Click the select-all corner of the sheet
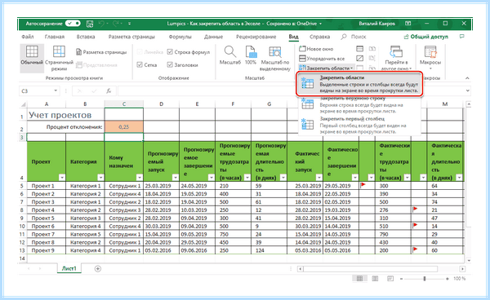Image resolution: width=490 pixels, height=300 pixels. (x=23, y=104)
